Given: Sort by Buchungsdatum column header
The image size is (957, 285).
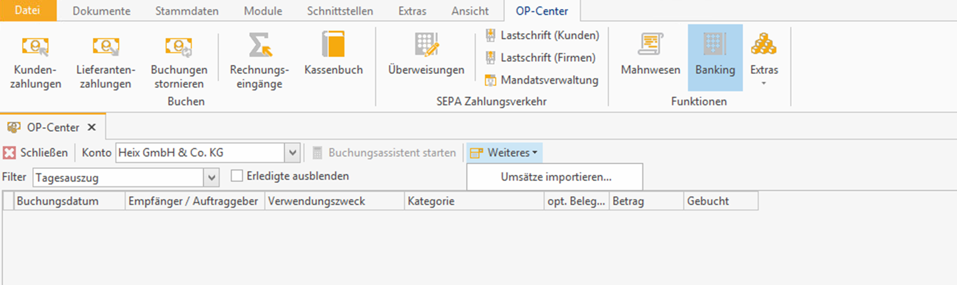Looking at the screenshot, I should tap(58, 201).
